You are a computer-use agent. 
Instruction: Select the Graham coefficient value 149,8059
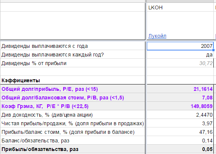click(180, 106)
